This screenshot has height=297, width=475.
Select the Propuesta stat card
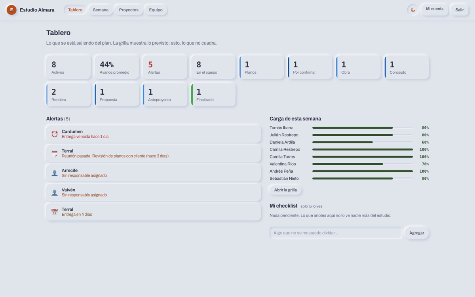click(x=117, y=95)
